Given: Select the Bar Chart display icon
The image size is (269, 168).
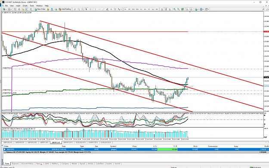Looking at the screenshot, I should point(162,9).
